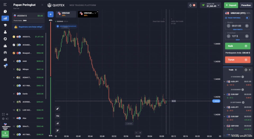Mute sound with the speaker icon
Screen dimensions: 254x139
7,119
